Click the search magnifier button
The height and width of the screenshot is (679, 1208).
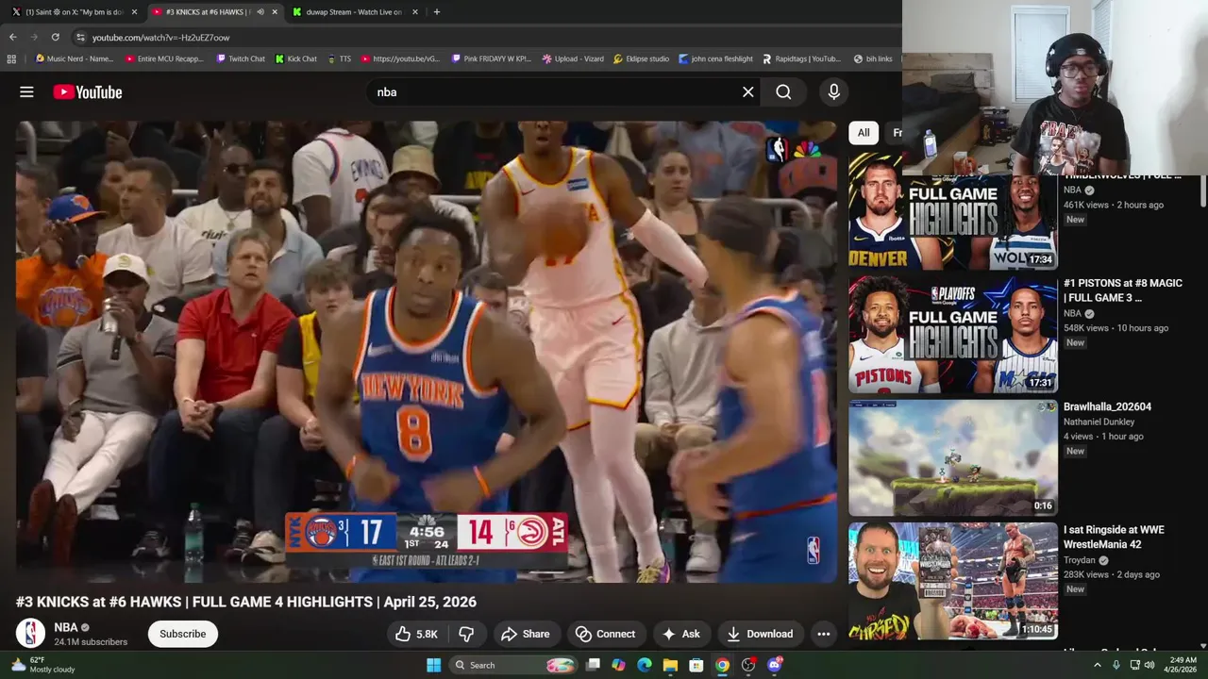tap(783, 91)
